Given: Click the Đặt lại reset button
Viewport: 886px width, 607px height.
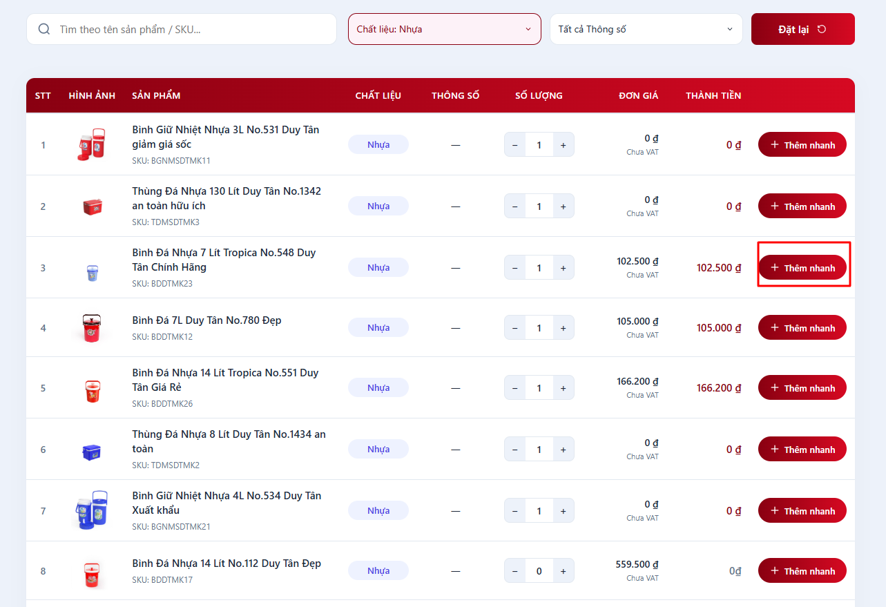Looking at the screenshot, I should tap(802, 29).
